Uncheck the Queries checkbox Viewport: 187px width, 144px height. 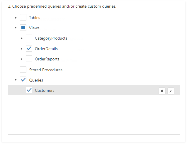click(23, 80)
